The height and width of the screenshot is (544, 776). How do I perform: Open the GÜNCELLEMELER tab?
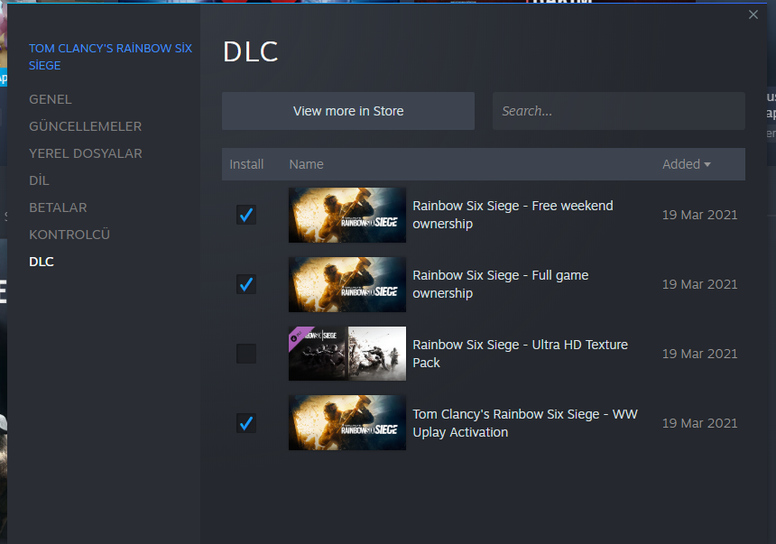click(85, 126)
